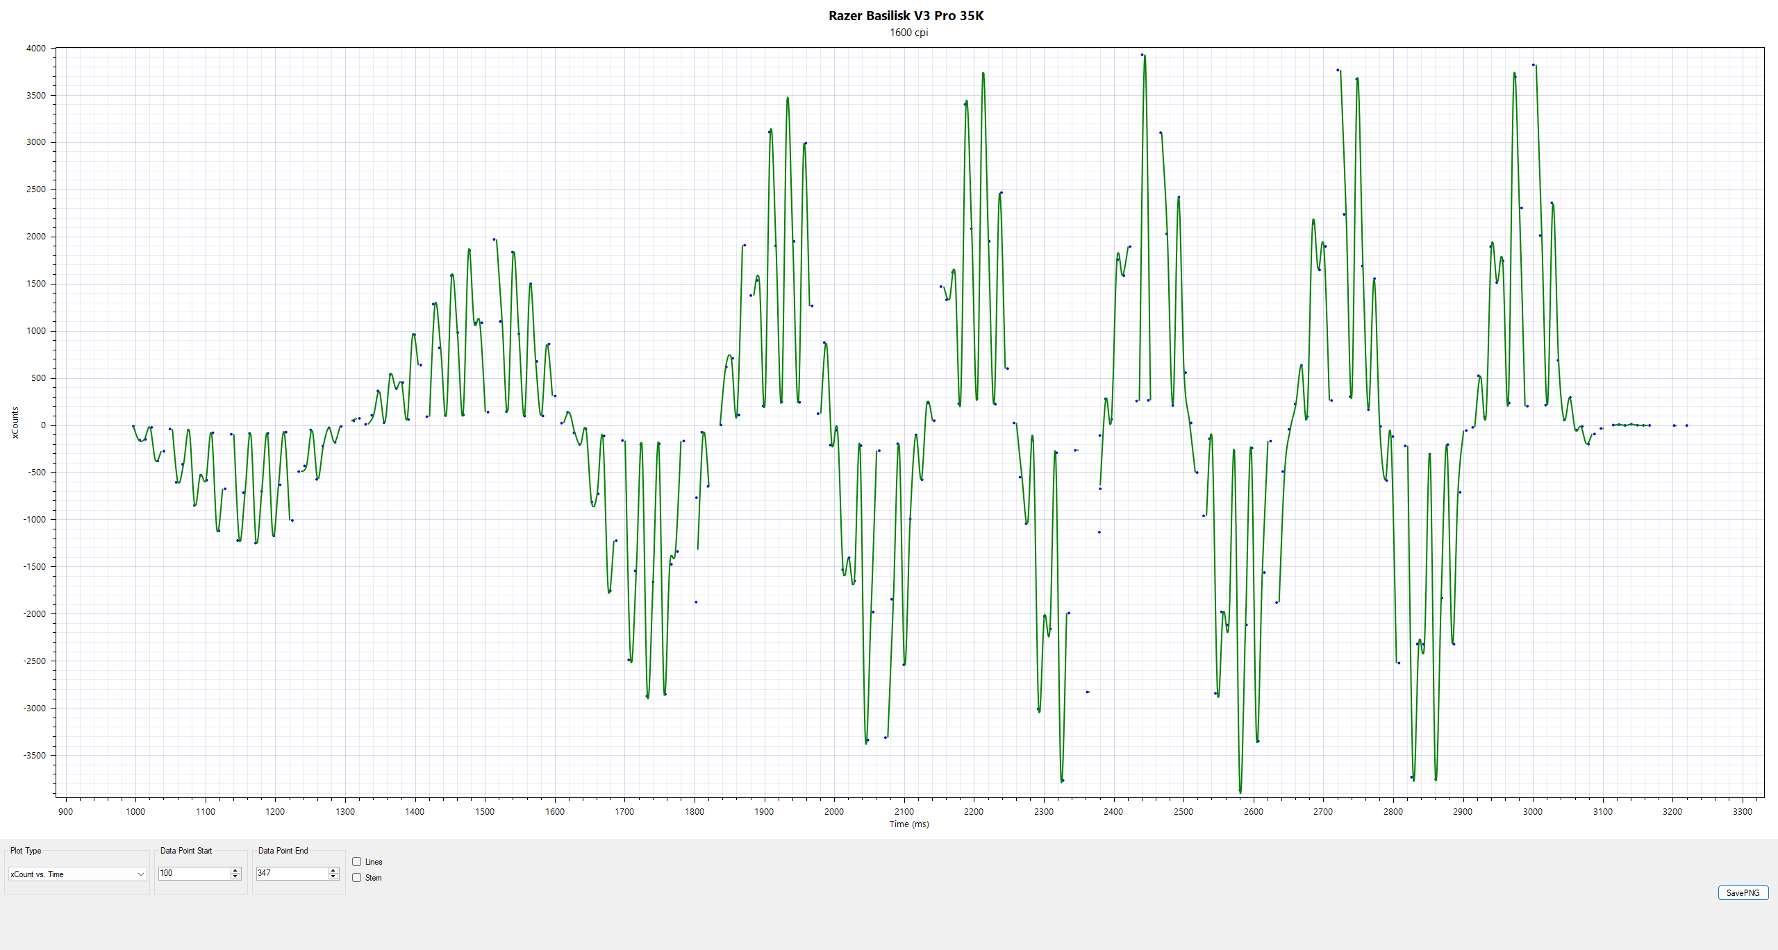Viewport: 1778px width, 950px height.
Task: Tick the Stem checkbox
Action: pyautogui.click(x=357, y=878)
